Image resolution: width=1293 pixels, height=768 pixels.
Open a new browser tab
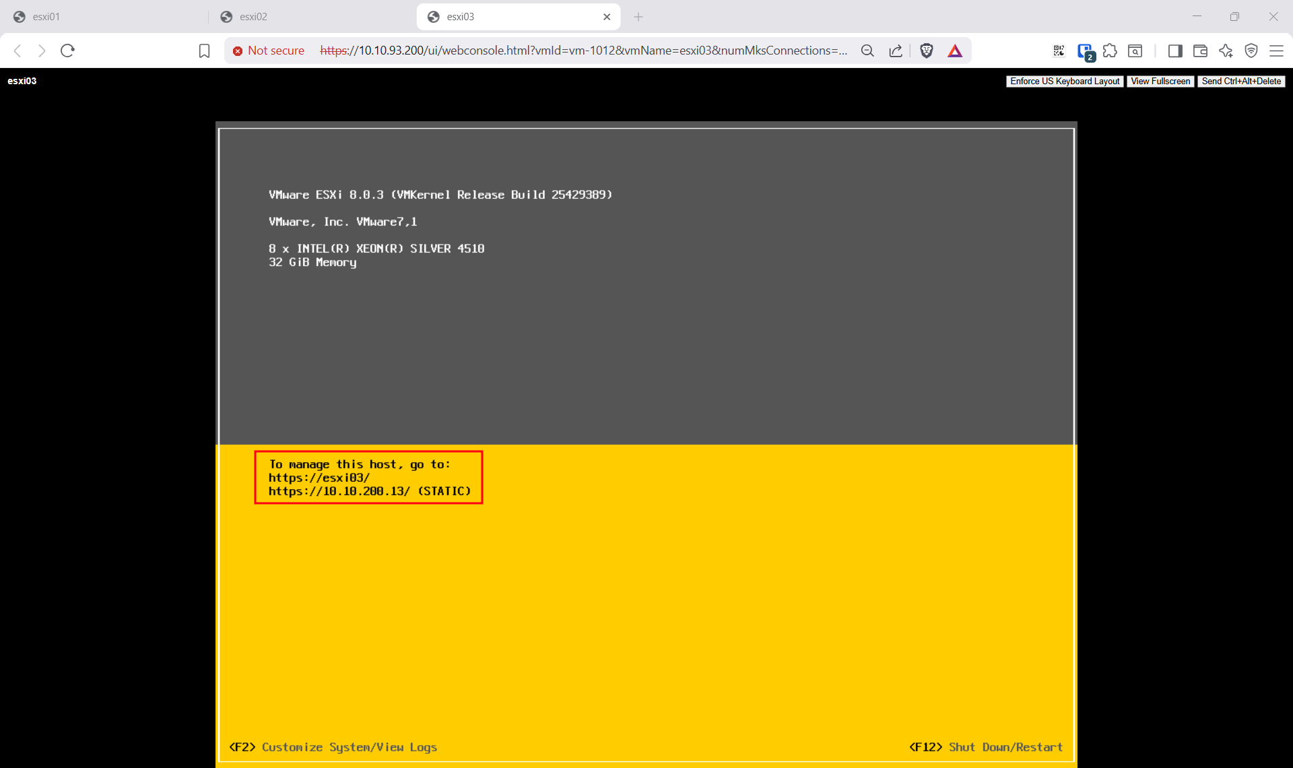tap(638, 17)
